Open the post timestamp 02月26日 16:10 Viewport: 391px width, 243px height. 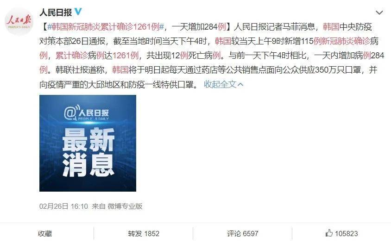click(63, 206)
